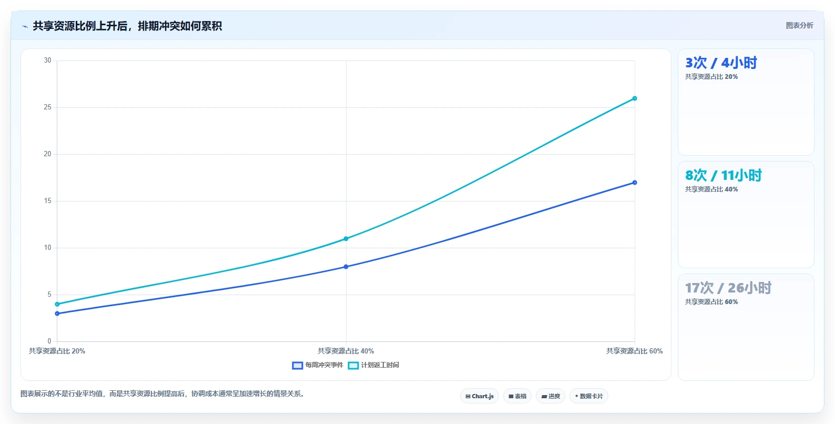Click the 共享资源占比 60% caption in the third card
Screen dimensions: 835x424
point(711,302)
